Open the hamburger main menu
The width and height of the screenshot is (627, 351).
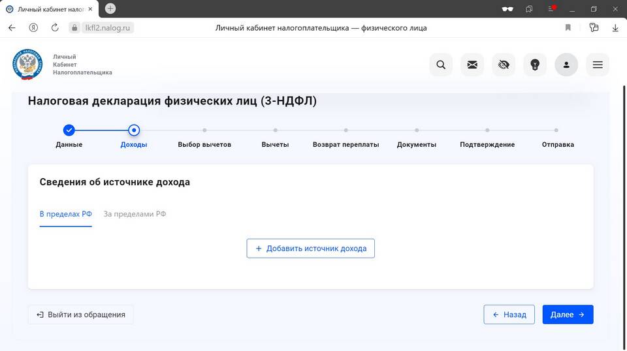598,65
